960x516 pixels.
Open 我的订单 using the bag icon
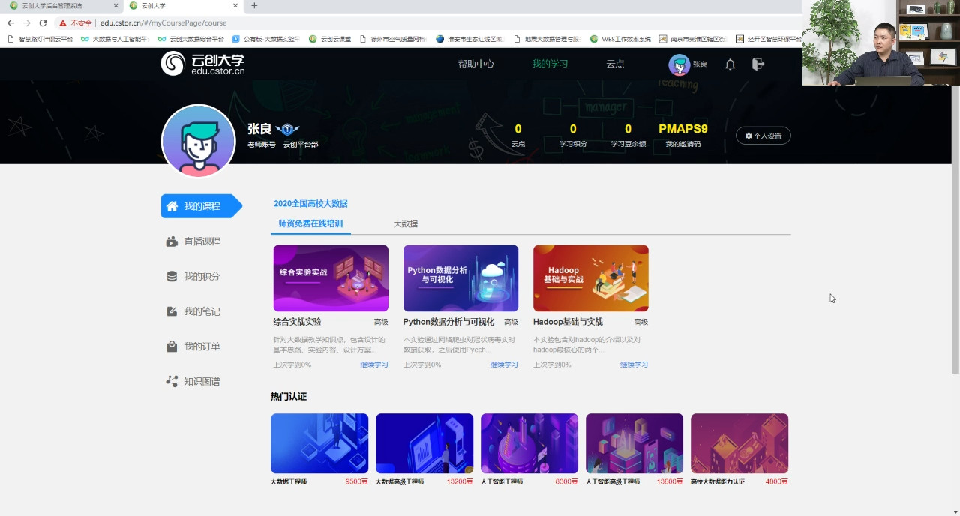[172, 346]
